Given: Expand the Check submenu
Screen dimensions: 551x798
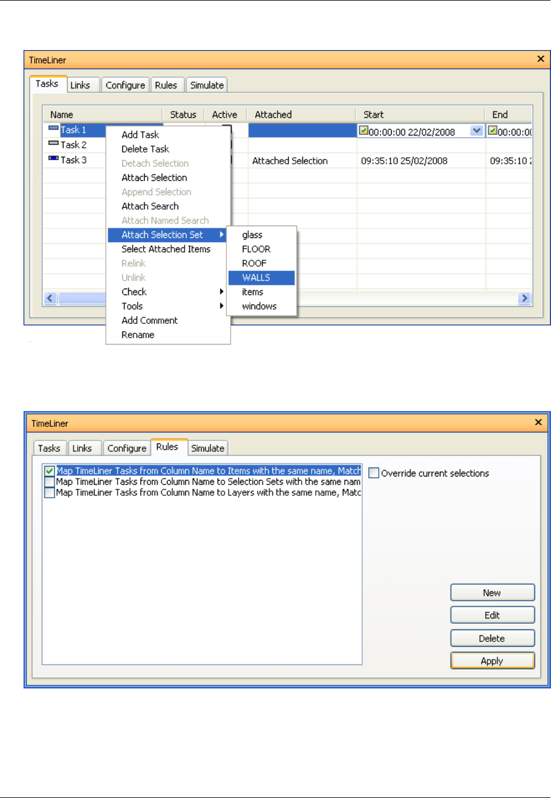Looking at the screenshot, I should pos(168,292).
